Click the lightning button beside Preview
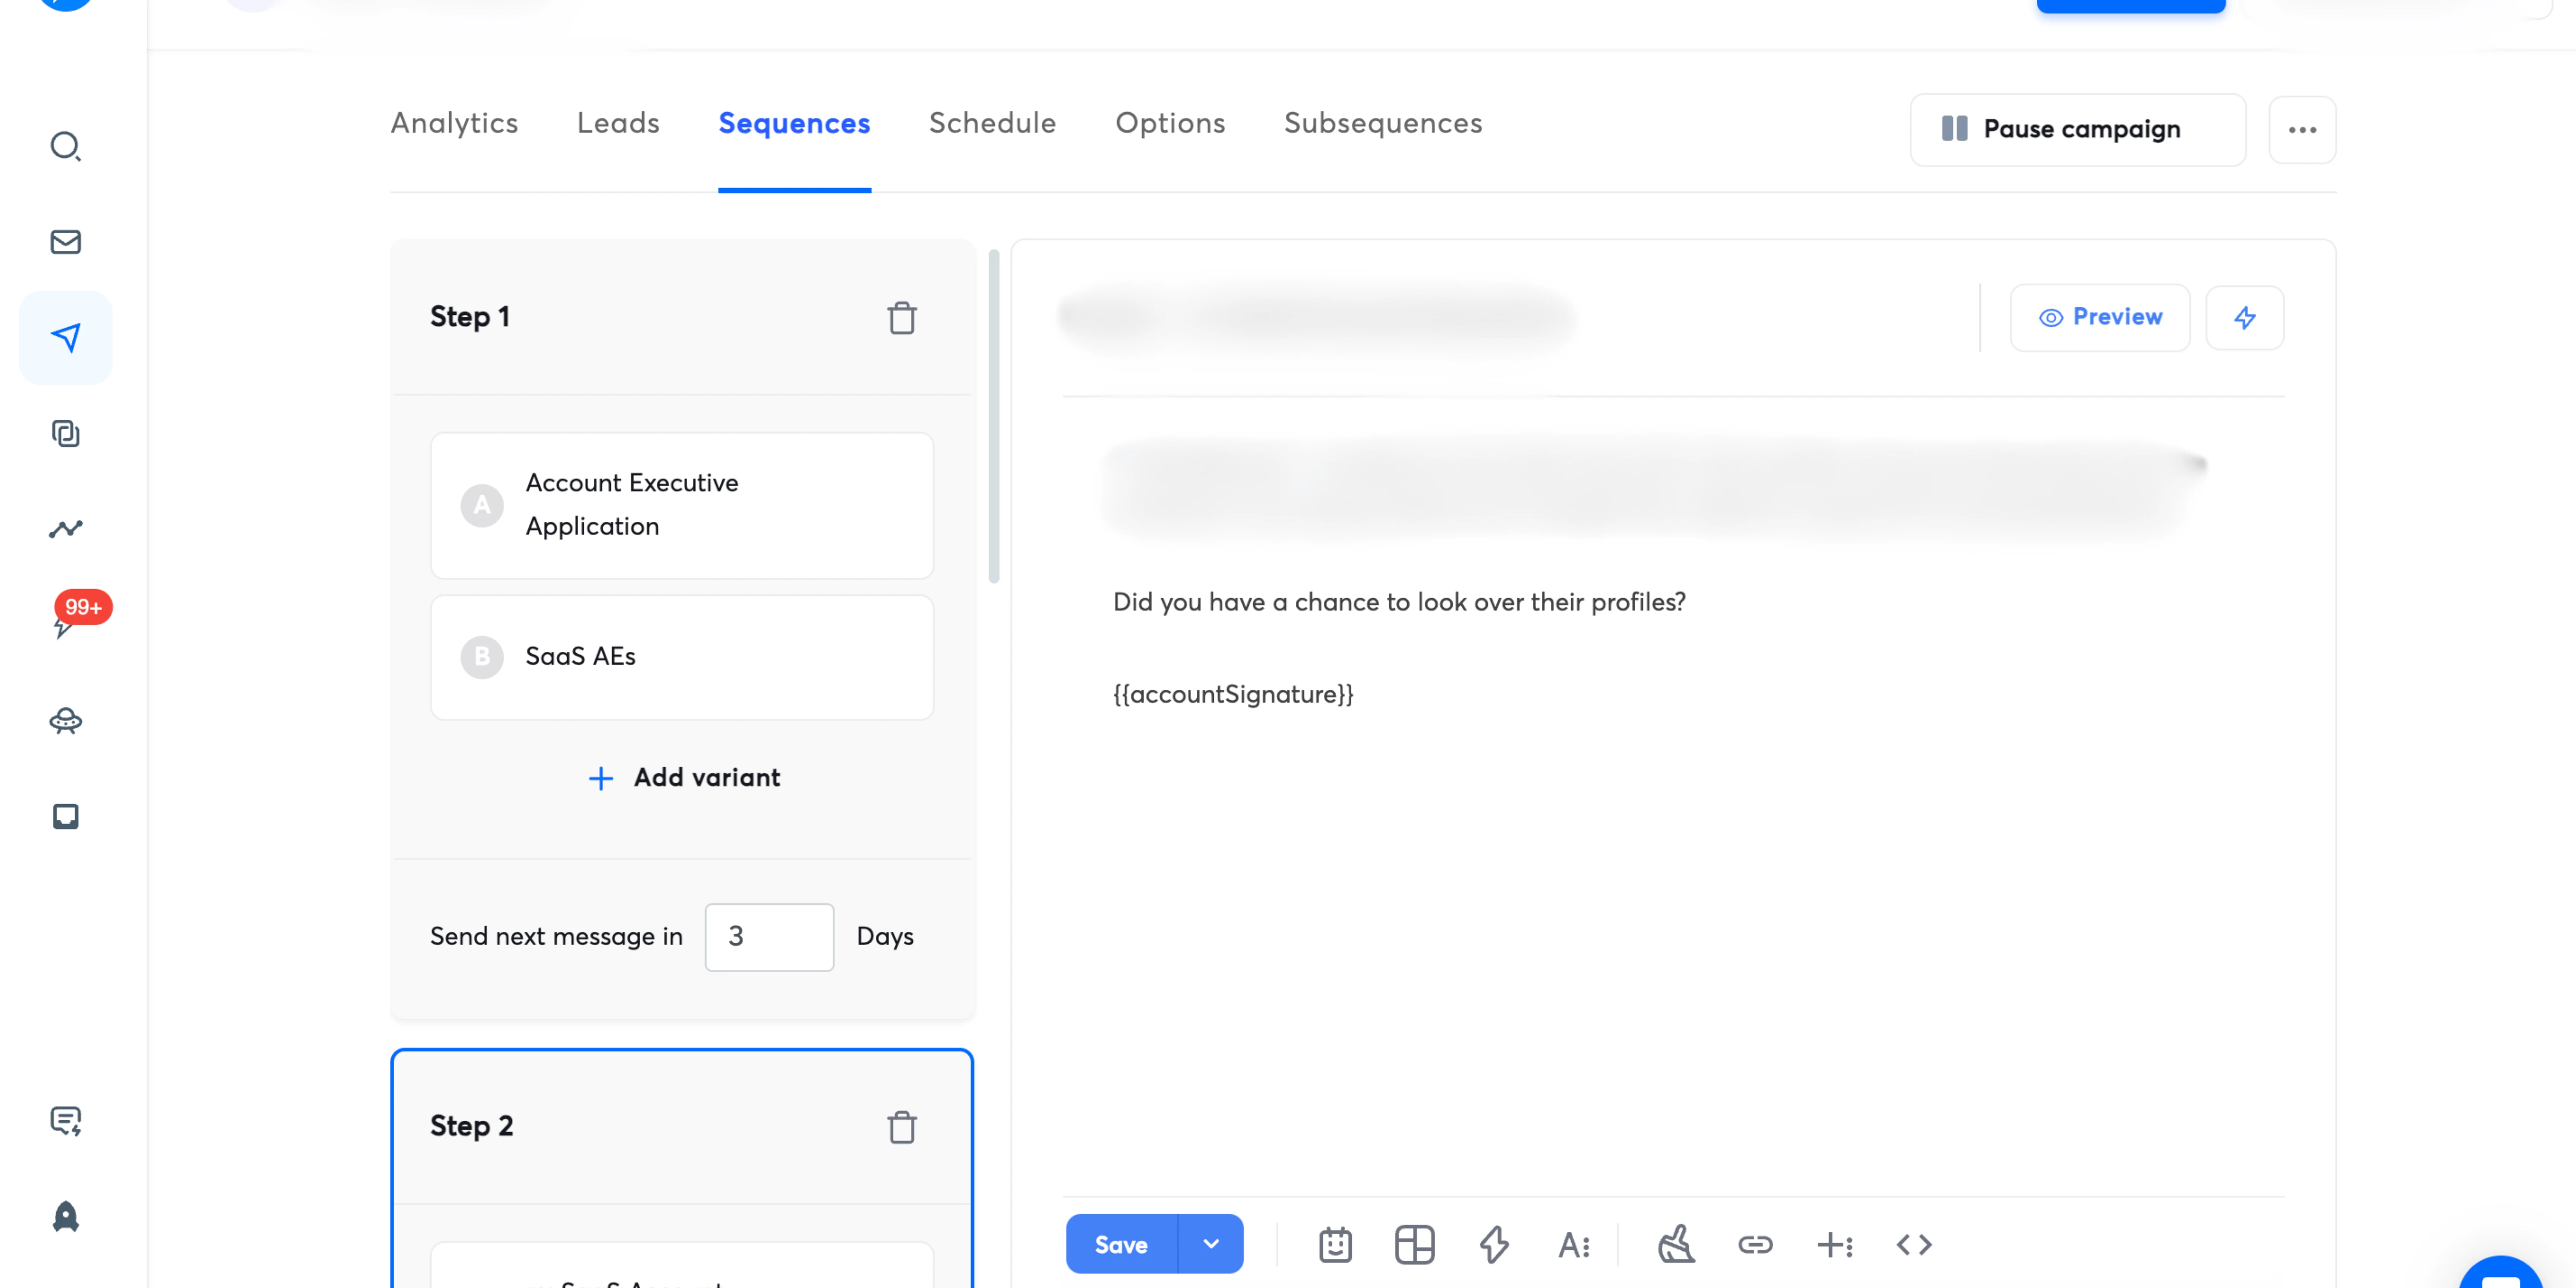2576x1288 pixels. click(2245, 318)
